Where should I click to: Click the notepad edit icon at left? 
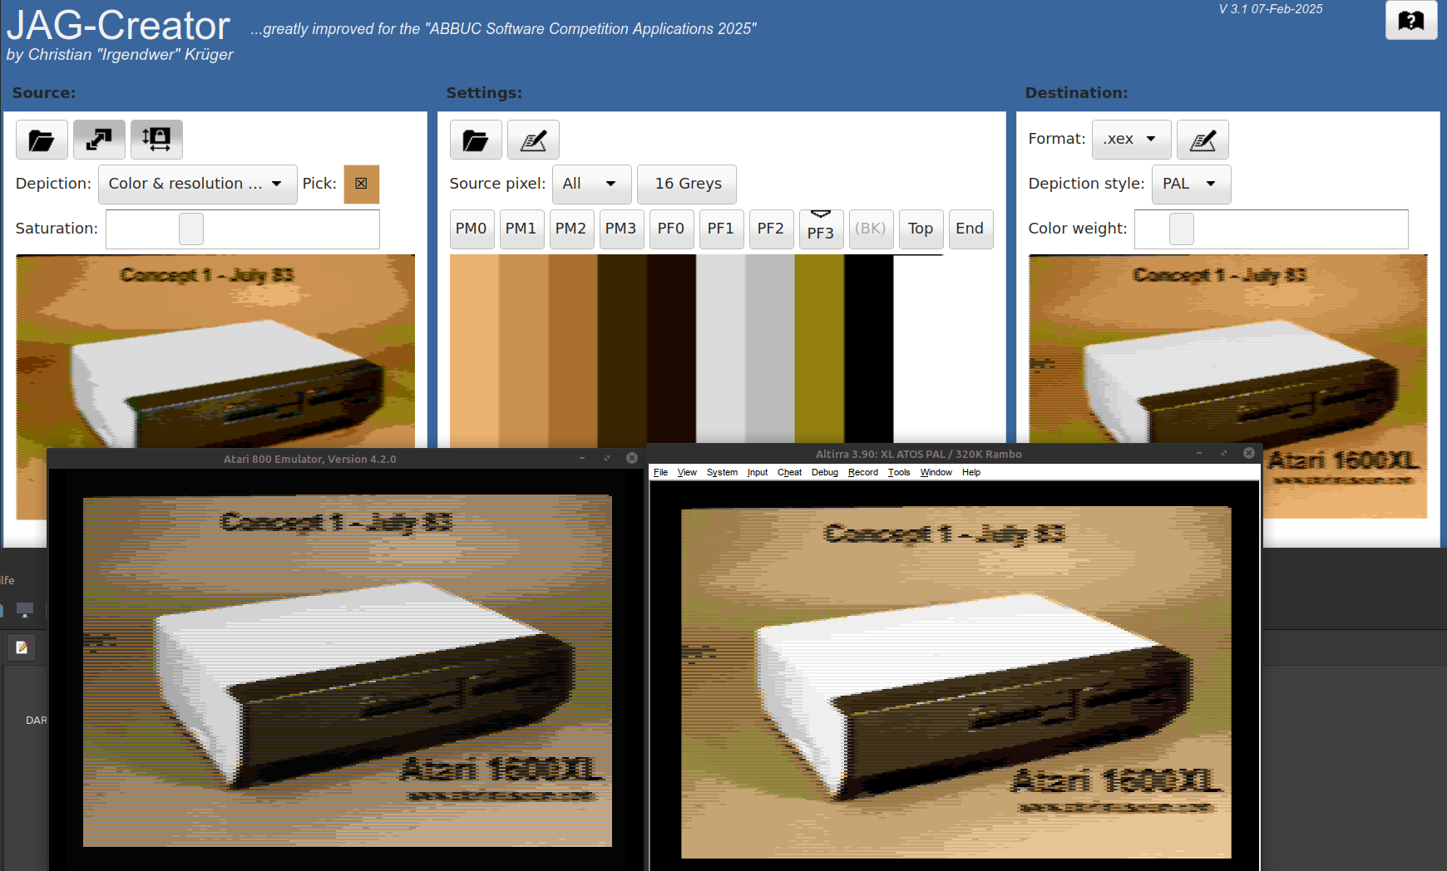tap(22, 647)
